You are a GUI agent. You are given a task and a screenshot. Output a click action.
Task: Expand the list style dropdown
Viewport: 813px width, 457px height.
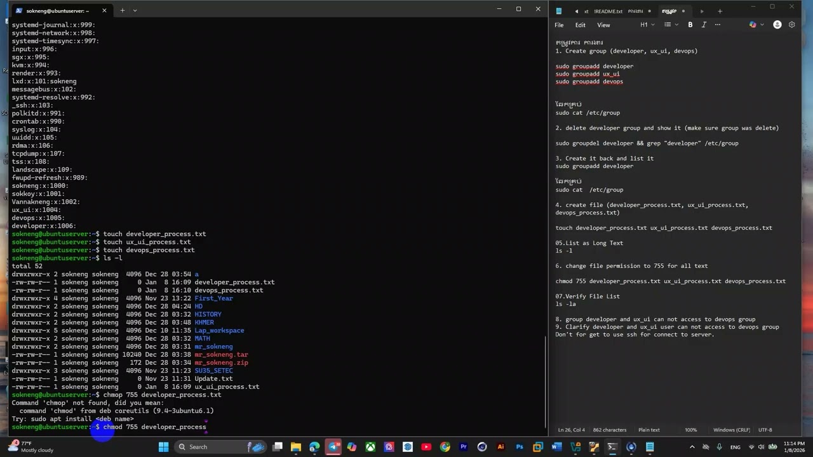(671, 25)
